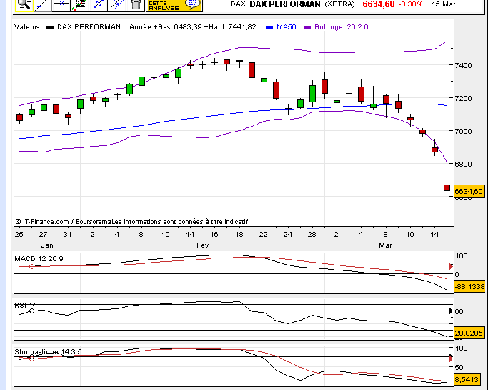Click the MACD value -88,1338 tag
The height and width of the screenshot is (390, 493).
tap(469, 287)
